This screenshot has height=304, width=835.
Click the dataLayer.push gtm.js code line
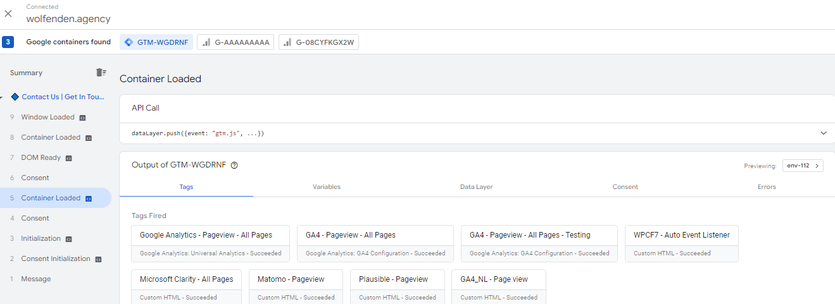pos(198,133)
